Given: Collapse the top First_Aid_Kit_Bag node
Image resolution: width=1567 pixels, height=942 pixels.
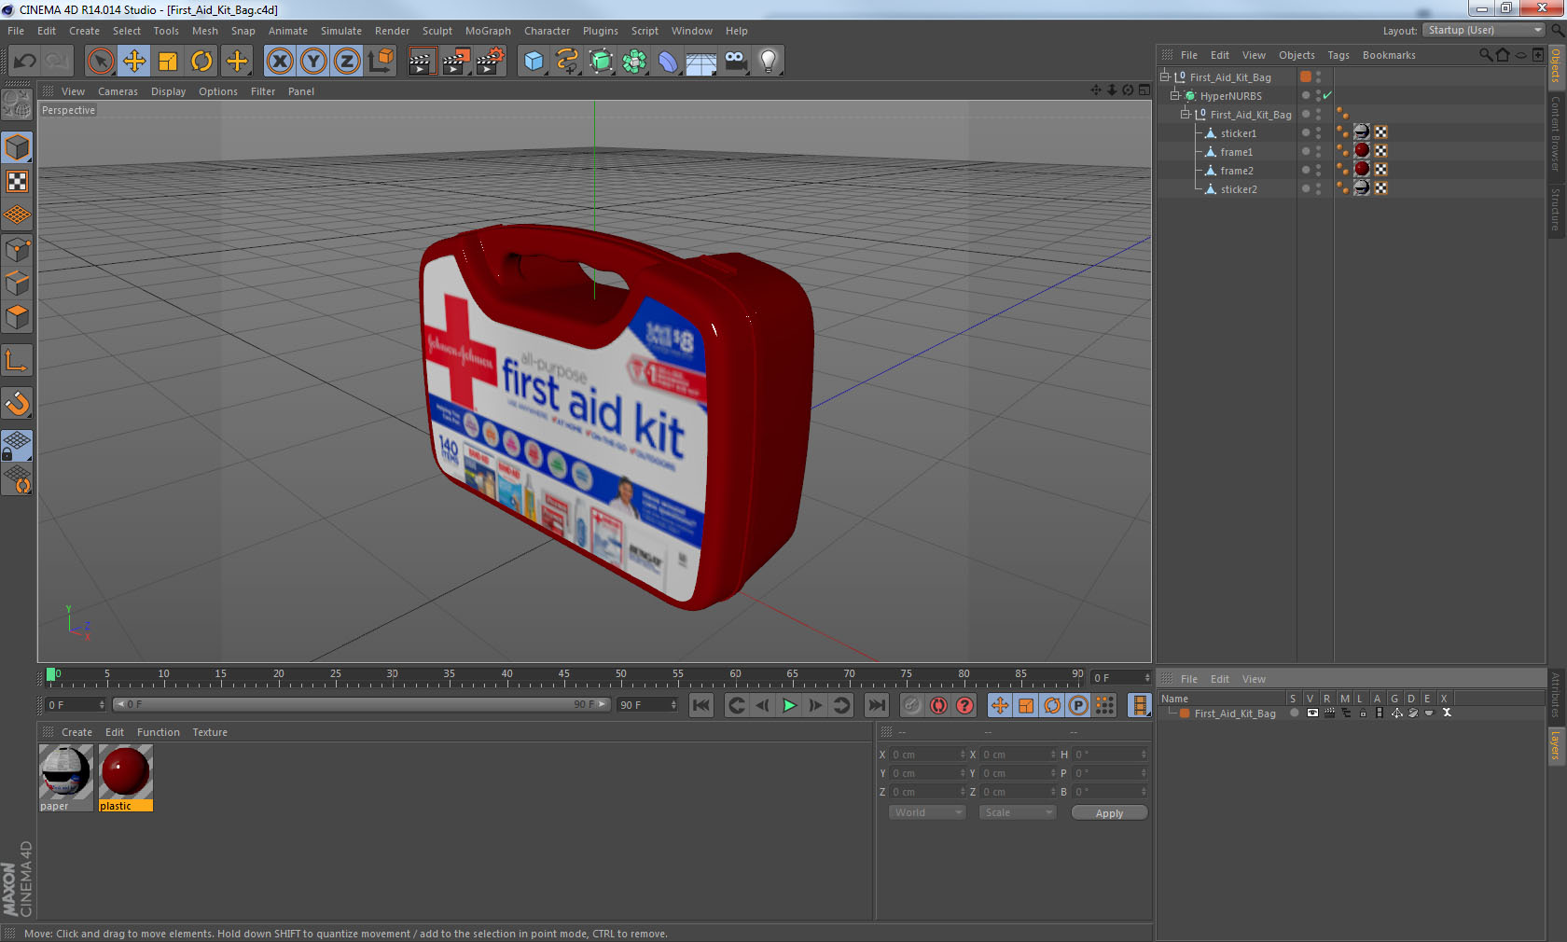Looking at the screenshot, I should point(1165,76).
